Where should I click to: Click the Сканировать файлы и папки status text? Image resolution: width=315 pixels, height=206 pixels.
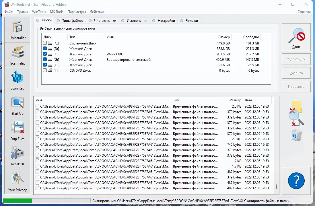(x=267, y=201)
